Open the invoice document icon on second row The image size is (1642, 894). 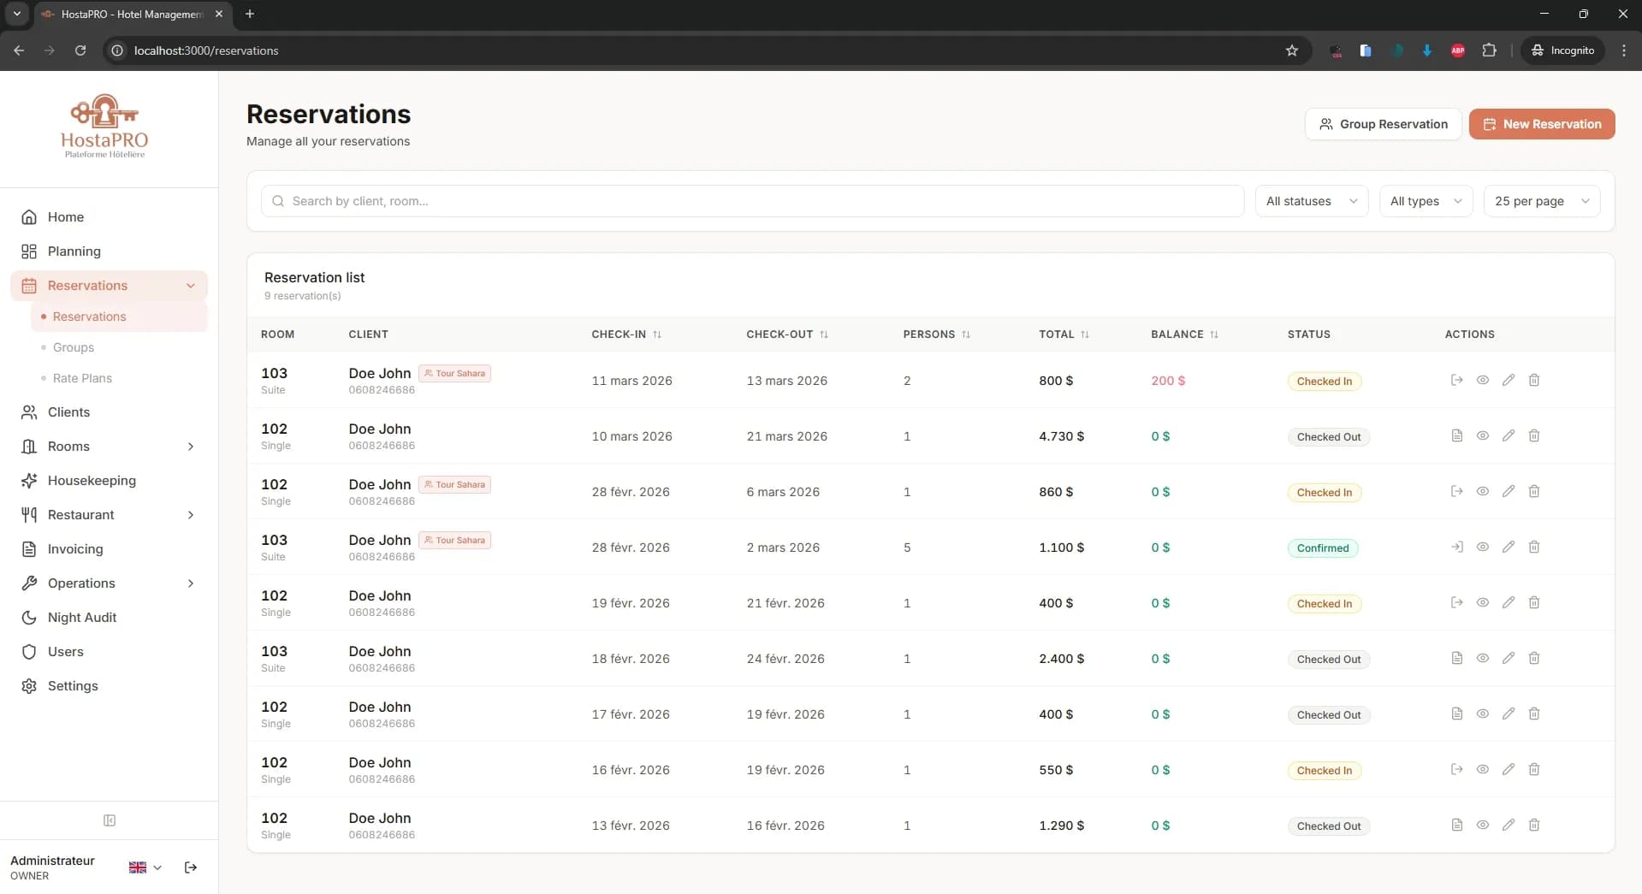pyautogui.click(x=1456, y=435)
